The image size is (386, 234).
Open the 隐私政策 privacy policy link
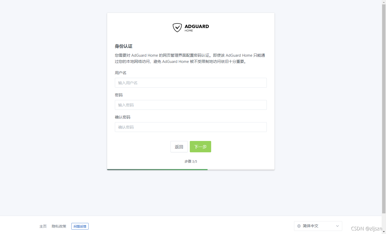click(x=59, y=226)
